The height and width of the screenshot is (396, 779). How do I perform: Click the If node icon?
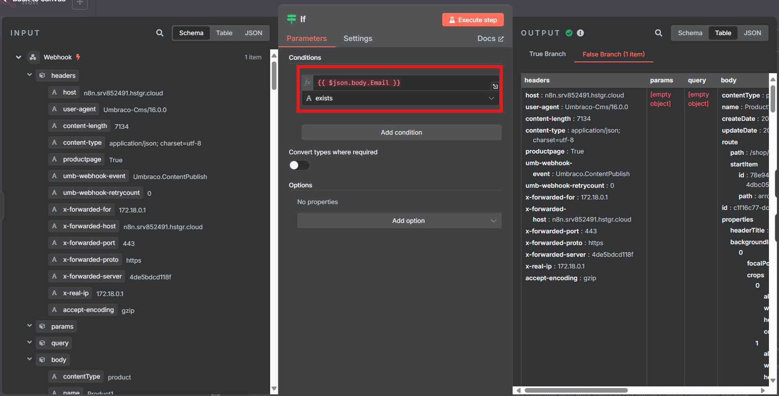pos(291,19)
